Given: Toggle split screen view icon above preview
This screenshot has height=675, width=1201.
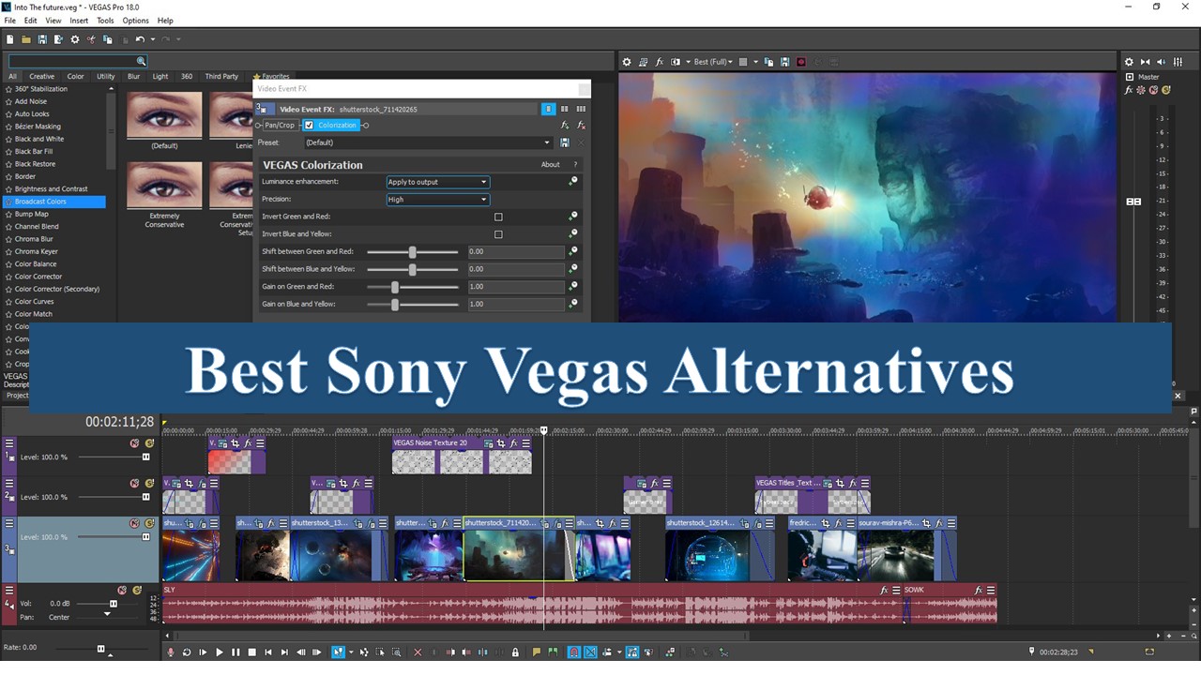Looking at the screenshot, I should point(675,62).
